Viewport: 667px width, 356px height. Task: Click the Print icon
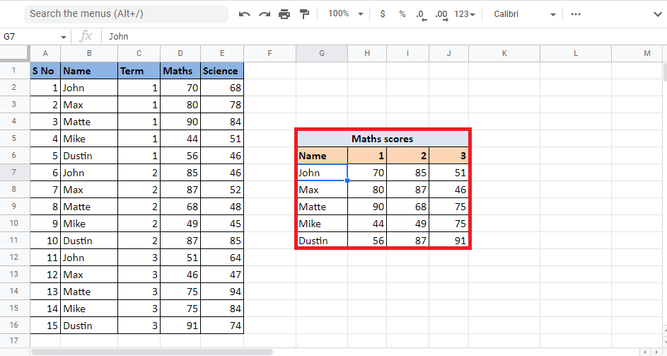(x=284, y=14)
